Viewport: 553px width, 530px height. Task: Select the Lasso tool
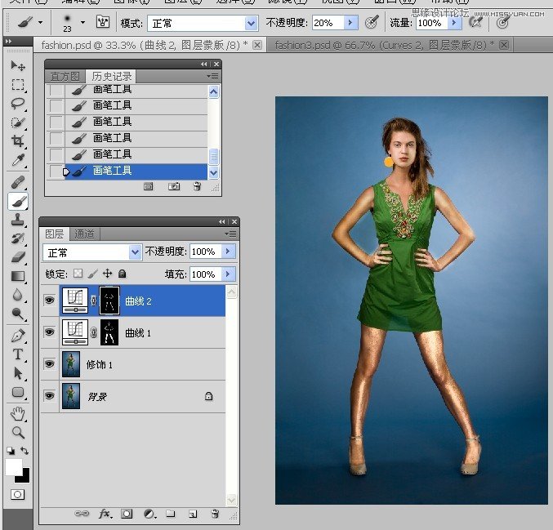pyautogui.click(x=18, y=104)
